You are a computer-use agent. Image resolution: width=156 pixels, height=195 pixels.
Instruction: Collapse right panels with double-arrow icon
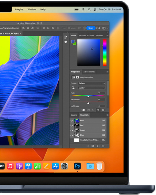[x=108, y=32]
